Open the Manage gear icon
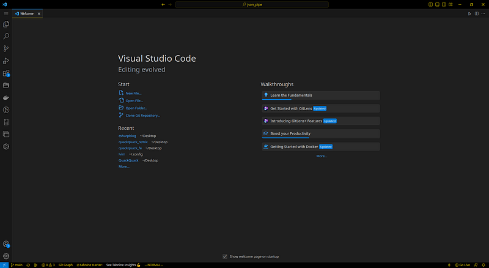Viewport: 489px width, 268px height. (6, 256)
